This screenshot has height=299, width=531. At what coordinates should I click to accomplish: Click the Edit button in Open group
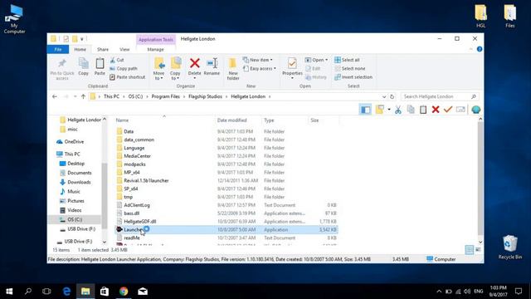coord(313,68)
